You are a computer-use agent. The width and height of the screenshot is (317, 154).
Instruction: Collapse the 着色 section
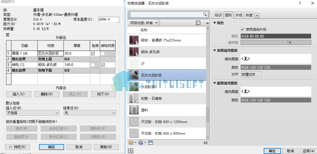(x=215, y=23)
